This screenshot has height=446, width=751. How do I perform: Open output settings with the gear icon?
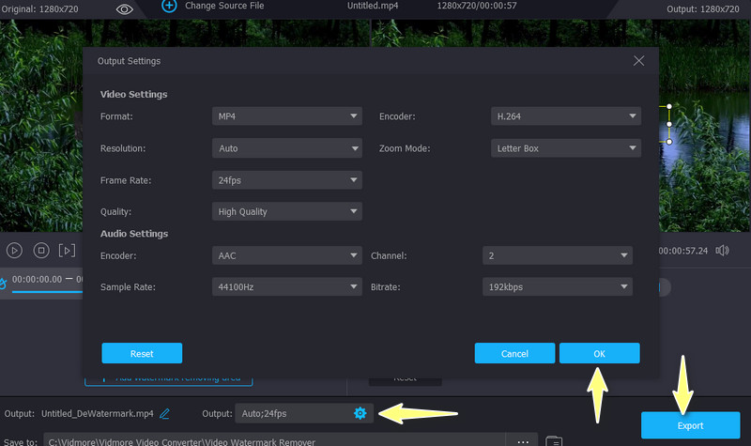(360, 413)
